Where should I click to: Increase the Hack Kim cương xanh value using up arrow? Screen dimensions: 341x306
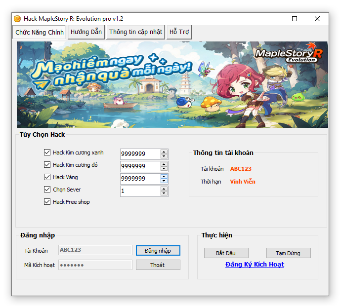pos(164,152)
